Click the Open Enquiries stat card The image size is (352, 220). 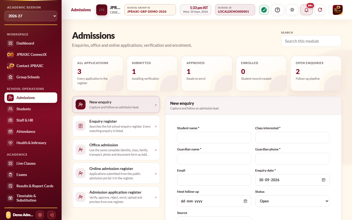(316, 73)
